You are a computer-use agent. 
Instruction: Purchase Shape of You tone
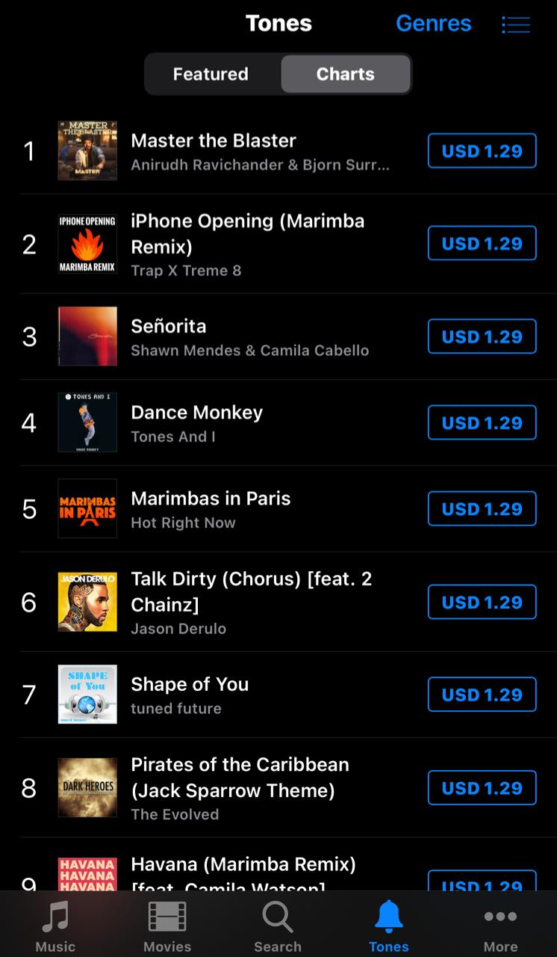(x=482, y=695)
